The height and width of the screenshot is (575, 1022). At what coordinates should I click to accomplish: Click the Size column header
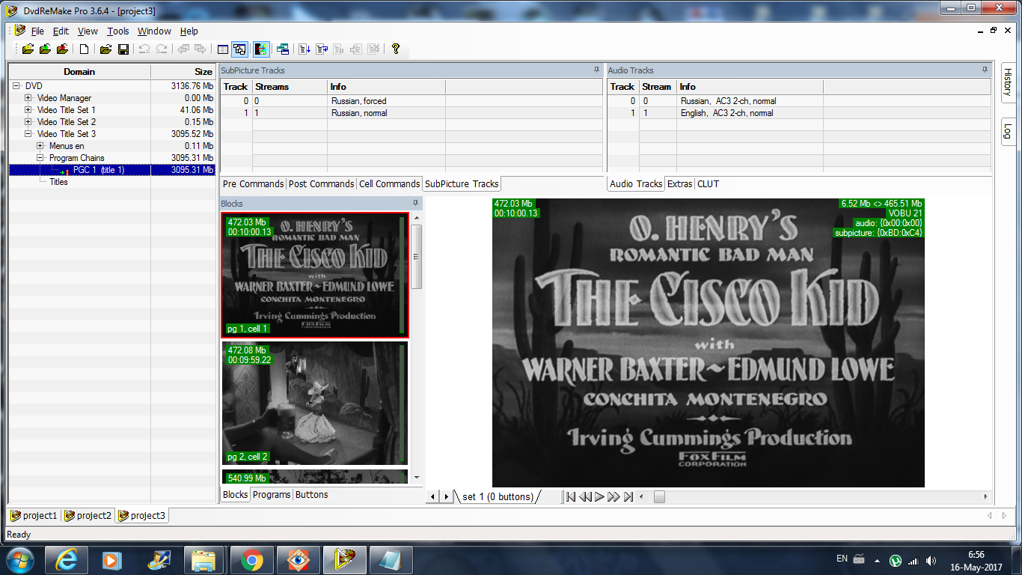click(184, 72)
